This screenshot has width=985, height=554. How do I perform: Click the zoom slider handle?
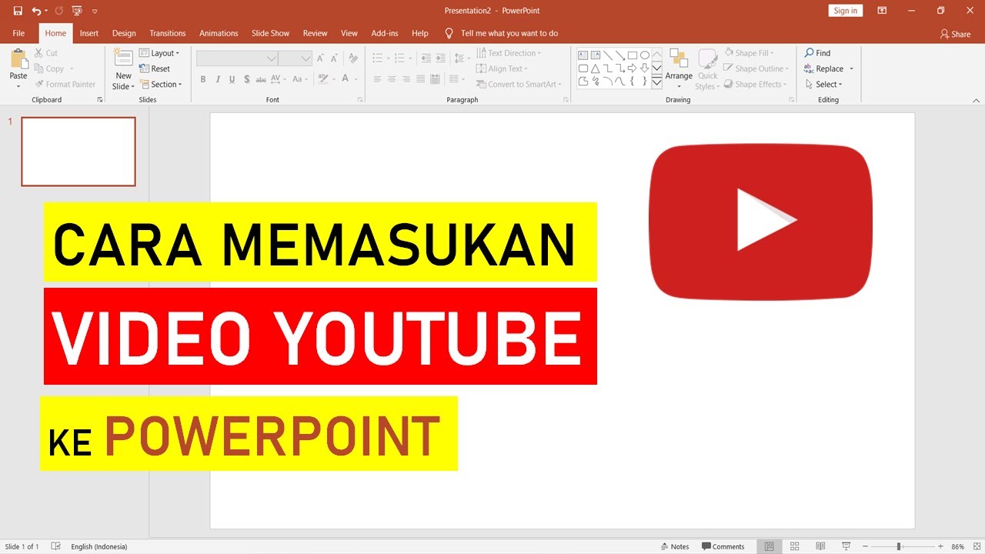click(898, 546)
